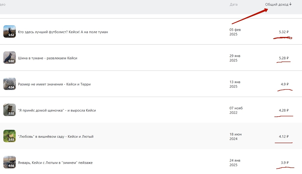Click the date 07 нояб 2022
The image size is (302, 174).
[x=236, y=111]
